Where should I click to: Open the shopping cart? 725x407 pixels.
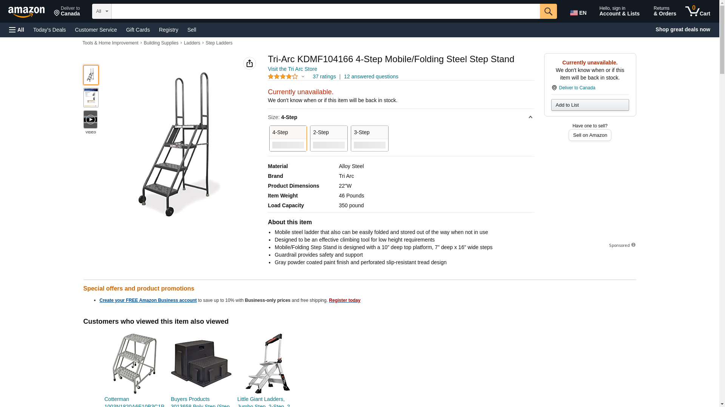pos(698,11)
